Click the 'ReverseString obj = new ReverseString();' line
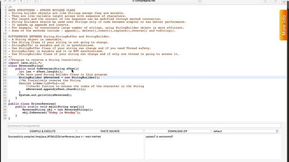289x162 pixels. pyautogui.click(x=57, y=110)
